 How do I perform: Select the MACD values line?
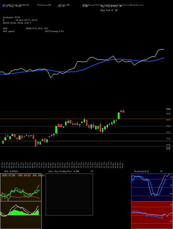[17, 23]
